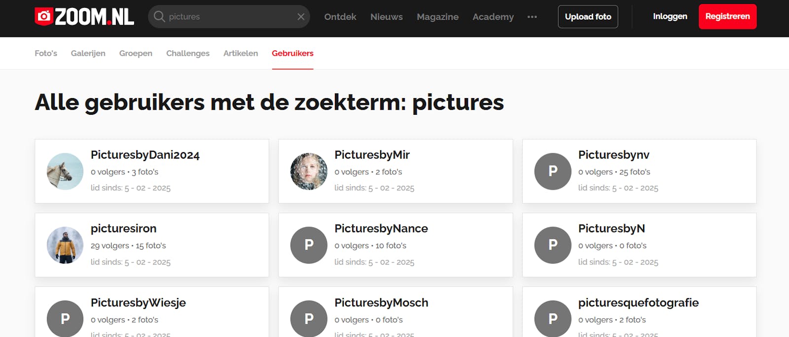Open the Inloggen link
This screenshot has width=789, height=337.
[670, 17]
